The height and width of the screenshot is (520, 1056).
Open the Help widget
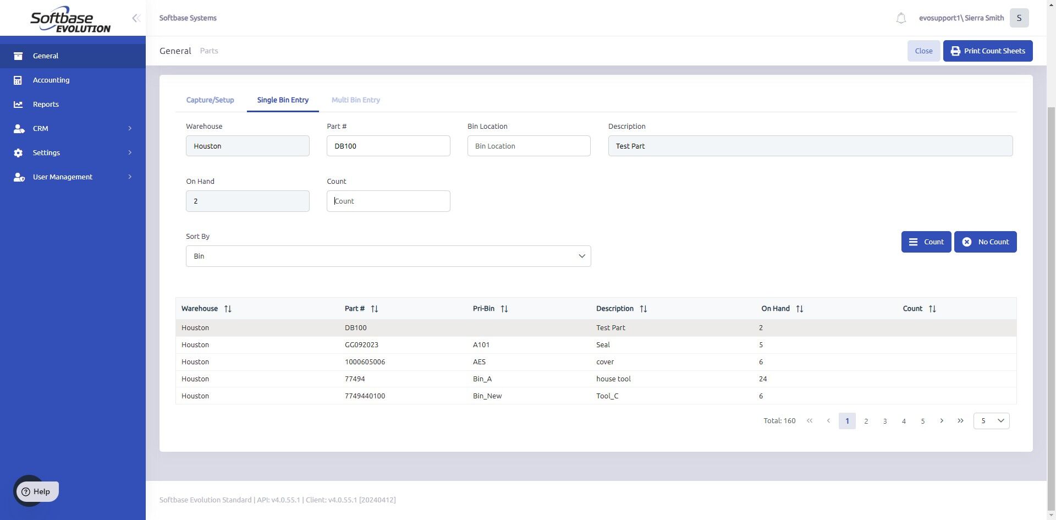point(36,491)
